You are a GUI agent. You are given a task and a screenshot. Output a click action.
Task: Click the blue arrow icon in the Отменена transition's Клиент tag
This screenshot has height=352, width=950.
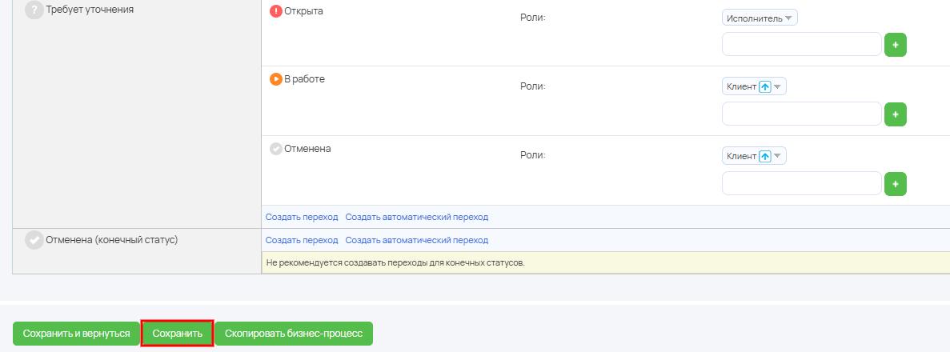tap(765, 156)
